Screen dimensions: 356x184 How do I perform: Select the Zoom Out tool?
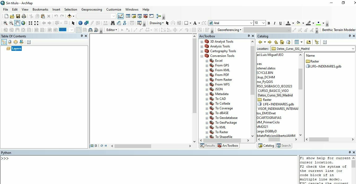click(11, 23)
